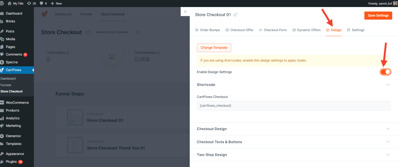398x167 pixels.
Task: Open Comments with 6 pending badge
Action: 16,54
